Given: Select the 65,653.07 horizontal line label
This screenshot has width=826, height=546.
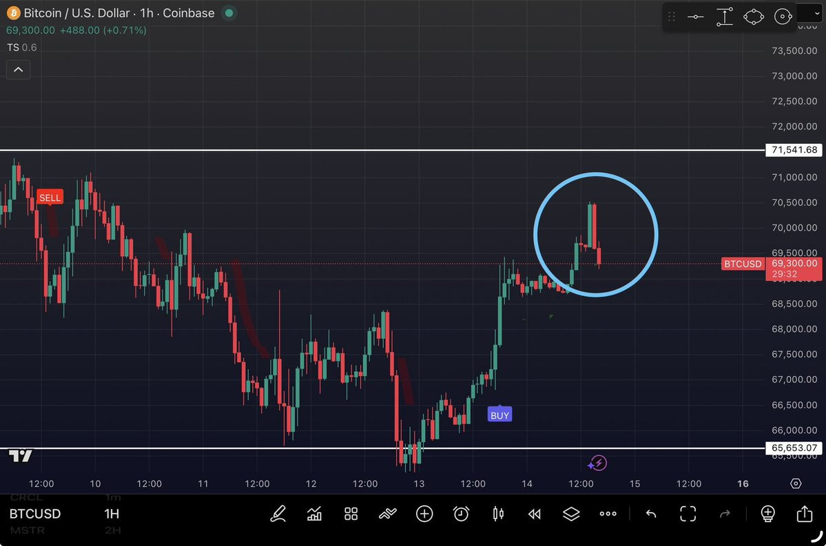Looking at the screenshot, I should click(x=794, y=448).
